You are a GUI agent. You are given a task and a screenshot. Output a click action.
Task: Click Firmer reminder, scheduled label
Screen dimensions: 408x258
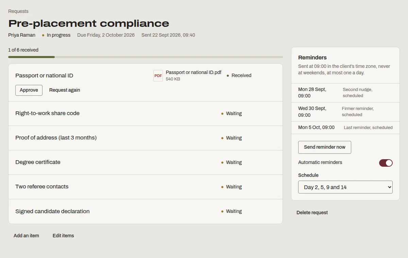358,112
